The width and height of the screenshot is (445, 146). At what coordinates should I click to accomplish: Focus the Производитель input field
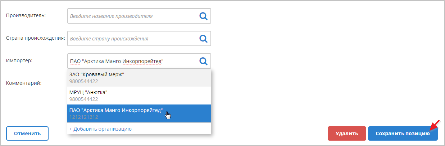pyautogui.click(x=132, y=16)
